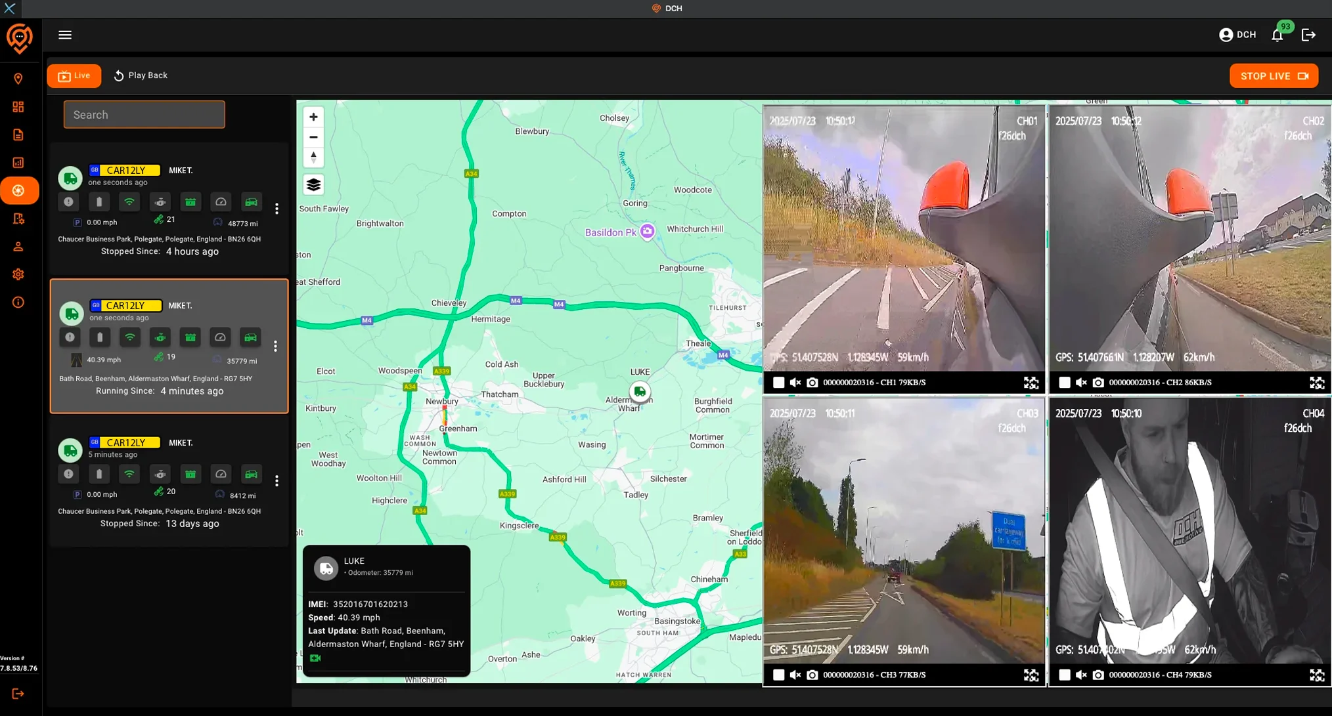Image resolution: width=1332 pixels, height=716 pixels.
Task: Tick the CH4 video checkbox
Action: (x=1064, y=675)
